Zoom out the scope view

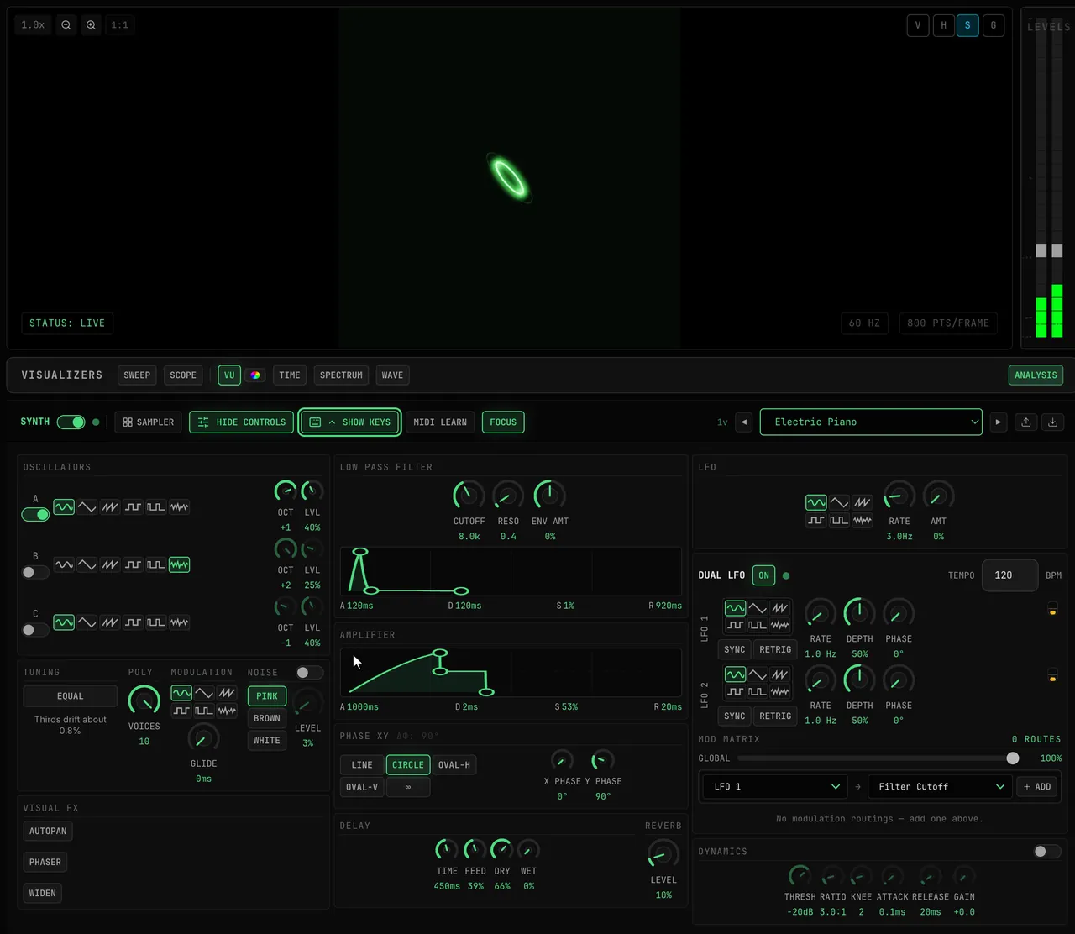click(66, 25)
